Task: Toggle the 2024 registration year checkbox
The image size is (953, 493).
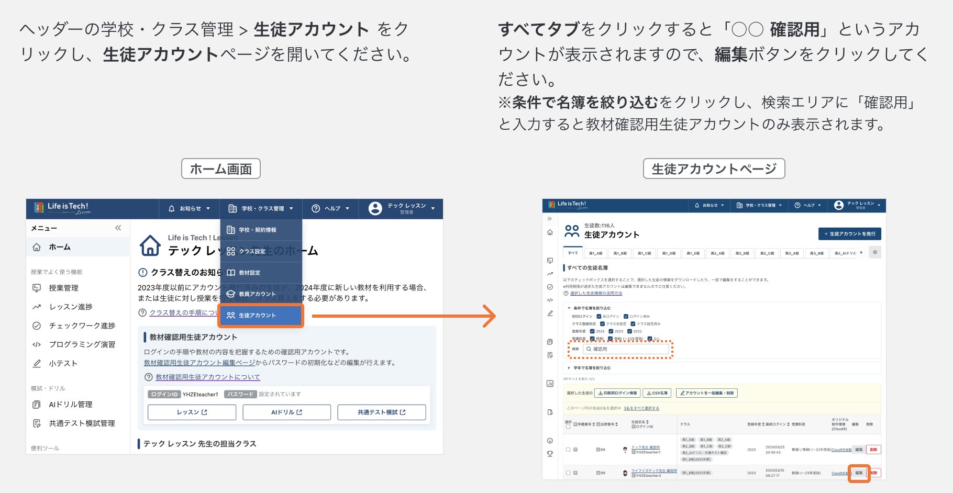Action: click(x=592, y=331)
